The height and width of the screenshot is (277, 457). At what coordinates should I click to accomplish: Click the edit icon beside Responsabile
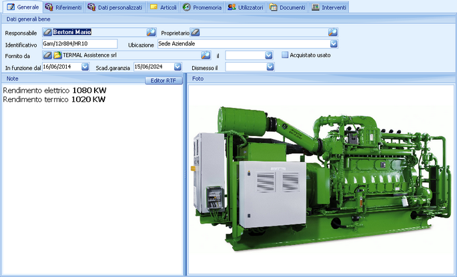47,32
